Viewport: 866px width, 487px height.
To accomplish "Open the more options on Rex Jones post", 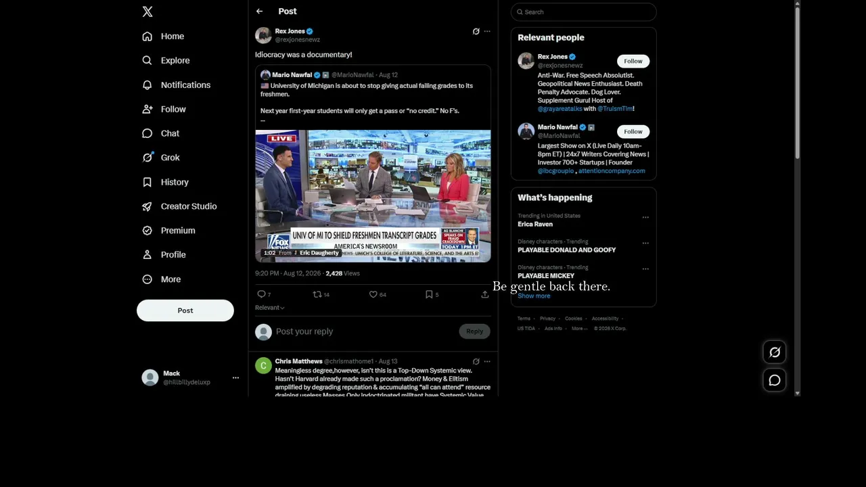I will tap(487, 31).
